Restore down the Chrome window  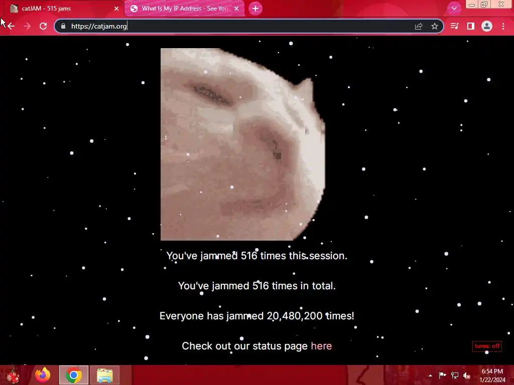coord(484,5)
